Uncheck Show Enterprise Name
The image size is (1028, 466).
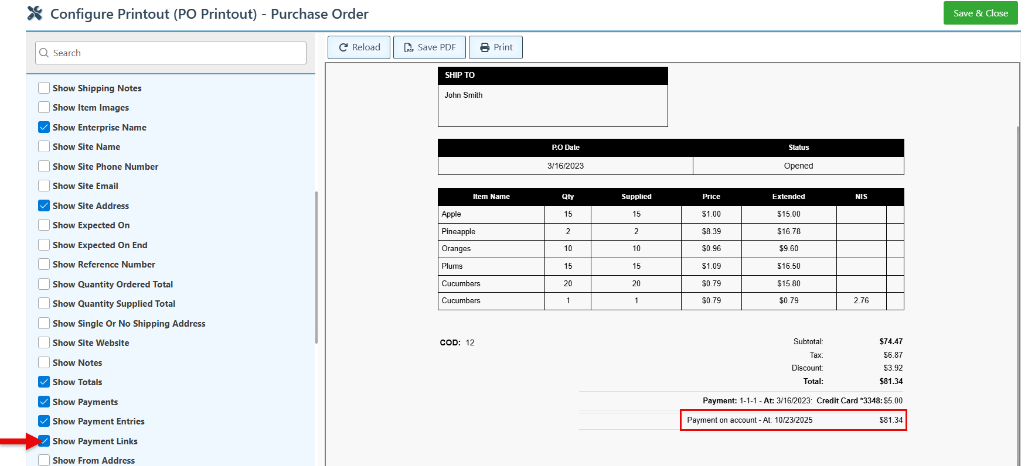point(44,127)
